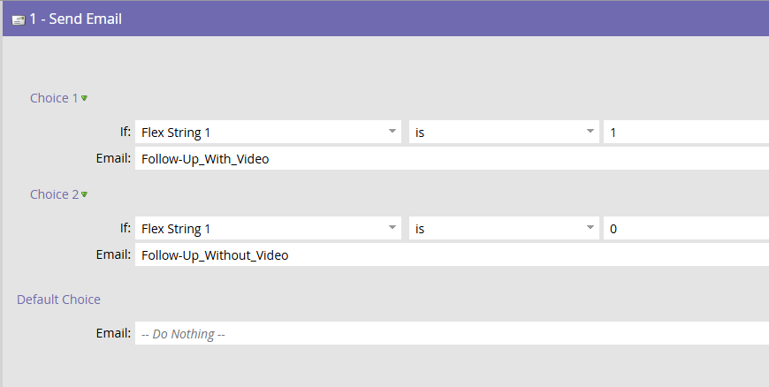Click Choice 2 value field containing 0

[685, 229]
